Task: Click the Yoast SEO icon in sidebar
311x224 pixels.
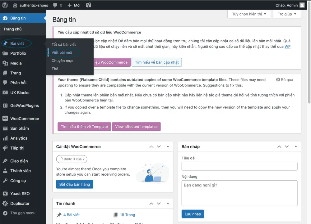Action: (x=5, y=194)
